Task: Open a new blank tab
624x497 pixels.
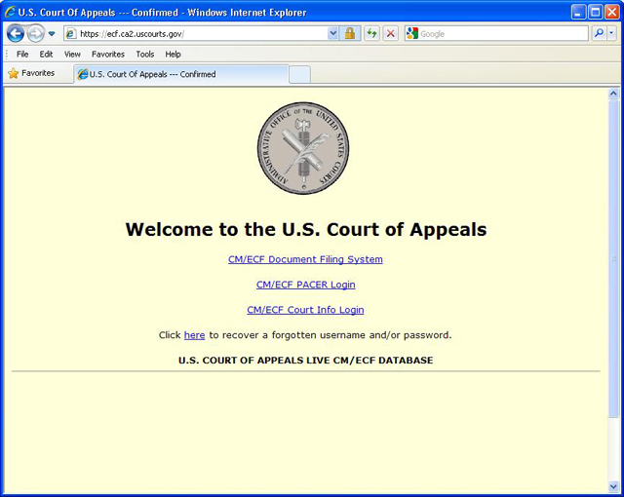Action: (x=299, y=75)
